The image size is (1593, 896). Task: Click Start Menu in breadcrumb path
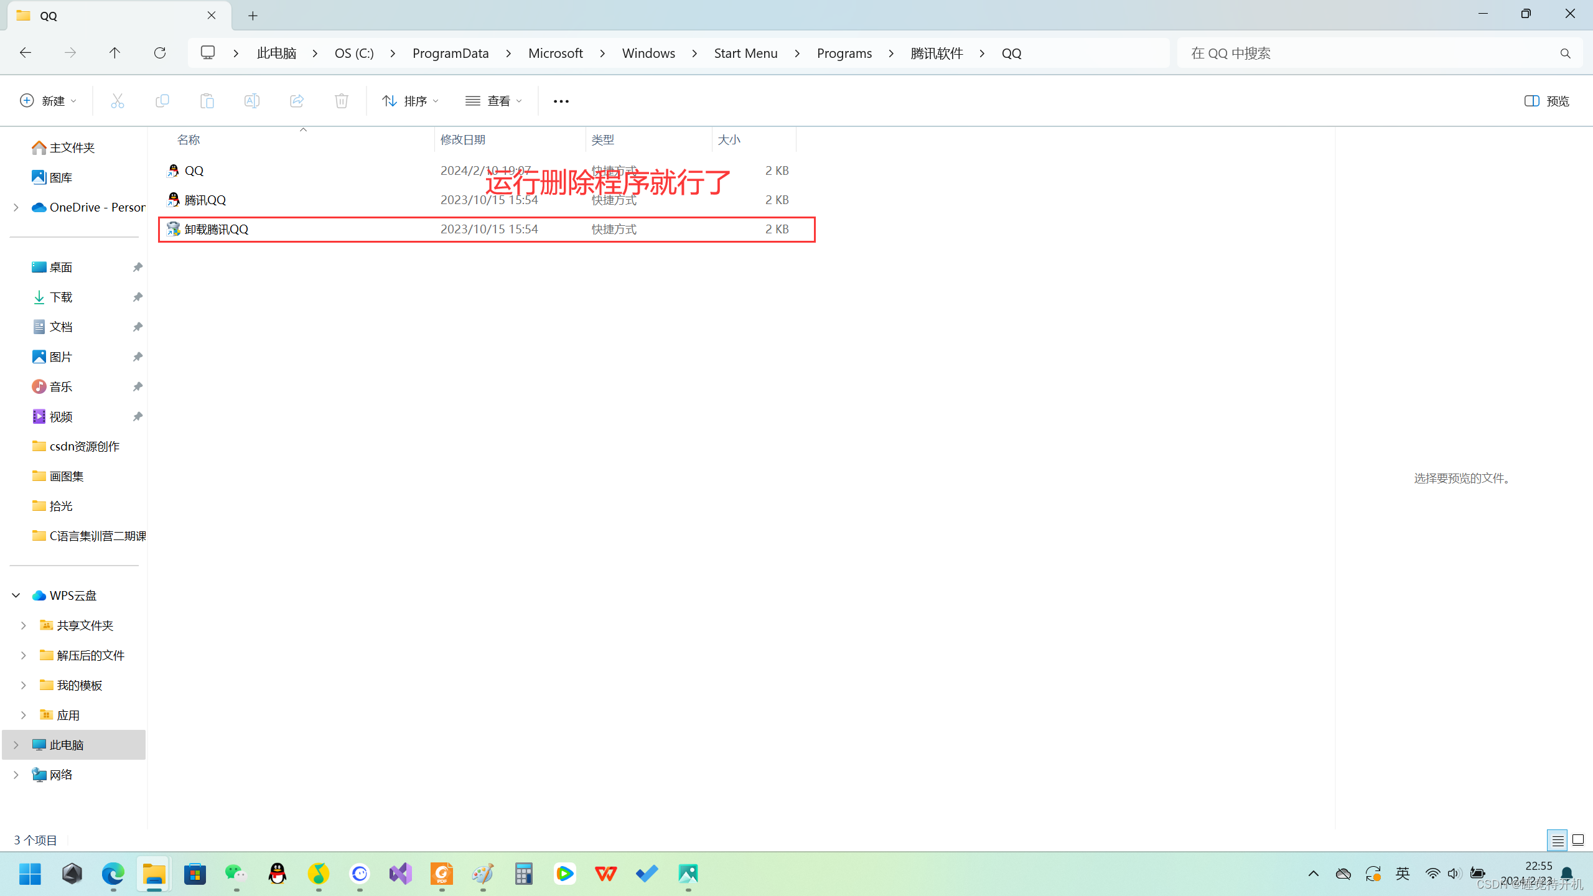(x=745, y=54)
